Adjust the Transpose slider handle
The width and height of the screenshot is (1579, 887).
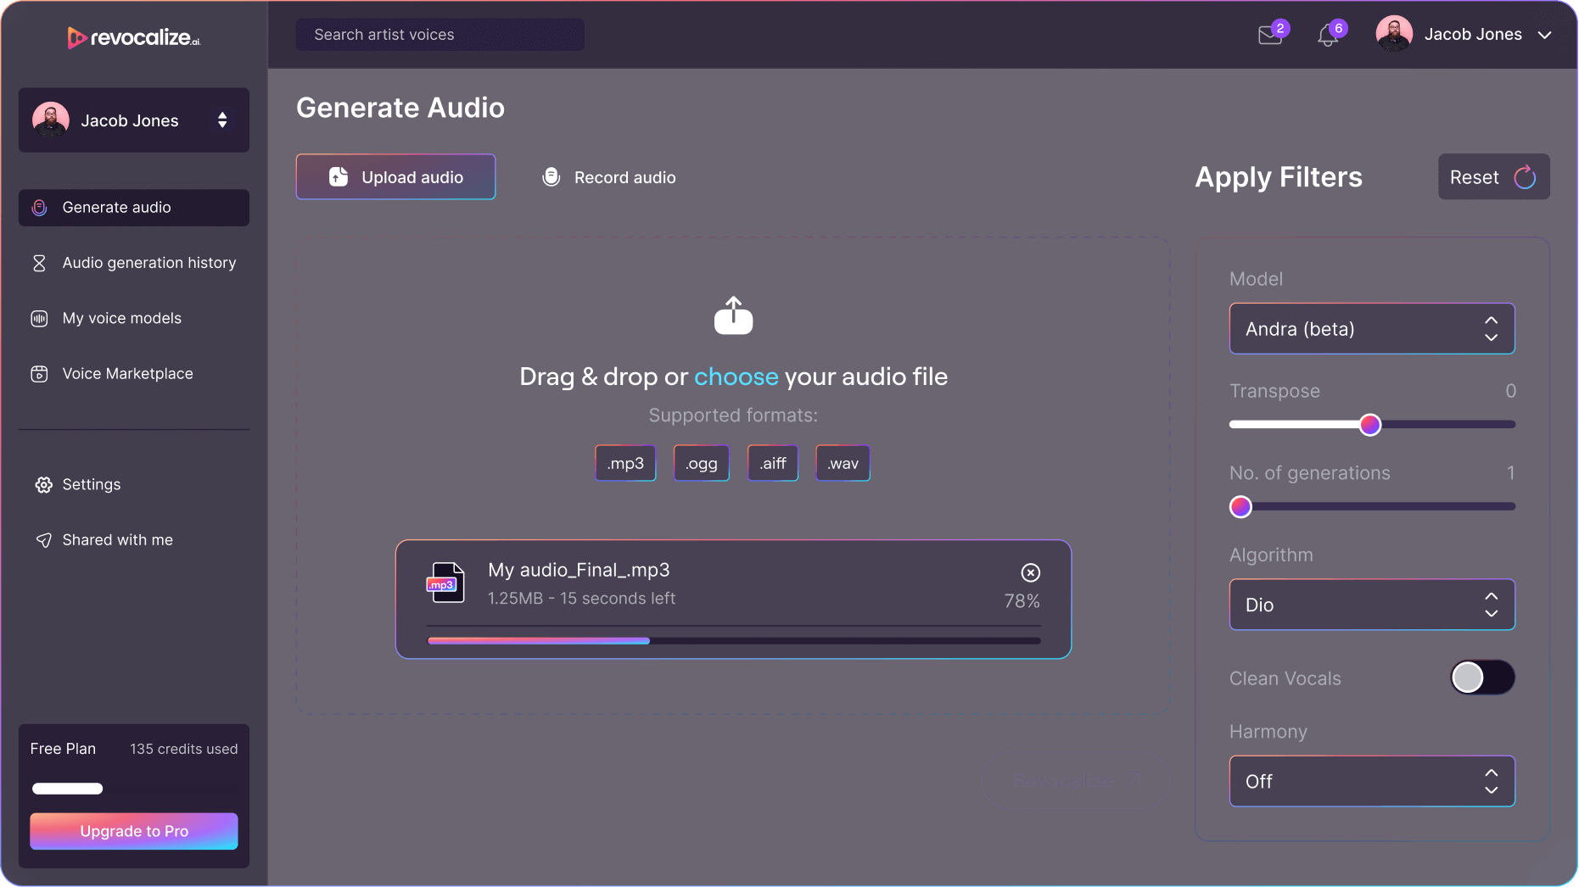pos(1369,425)
